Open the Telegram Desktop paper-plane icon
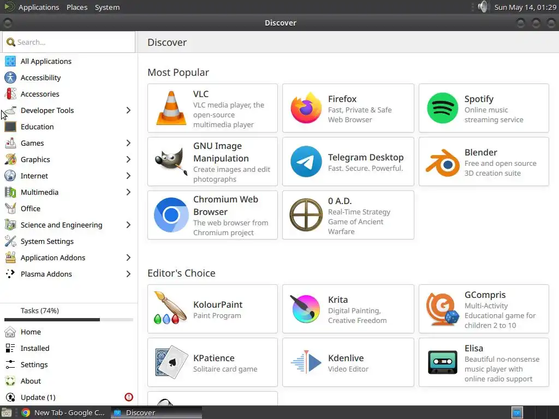This screenshot has height=419, width=559. pos(306,161)
